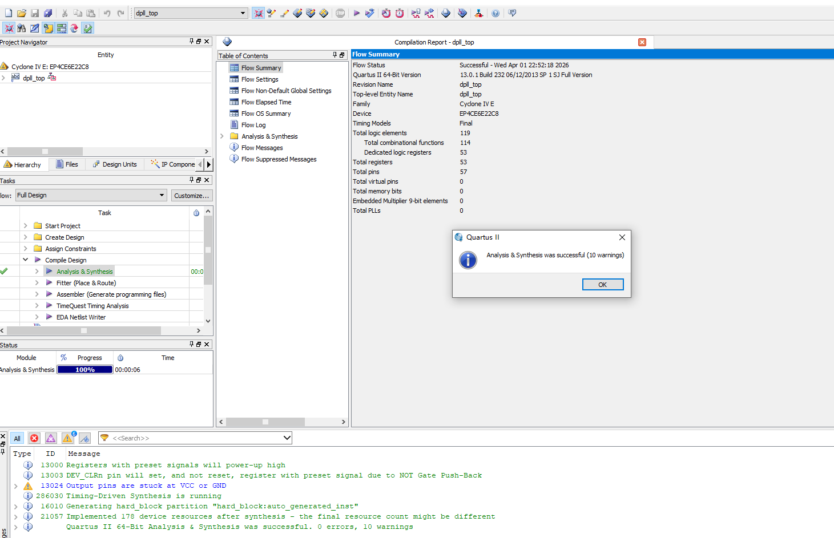Switch to the IP Components tab
Screen dimensions: 834x538
(173, 164)
